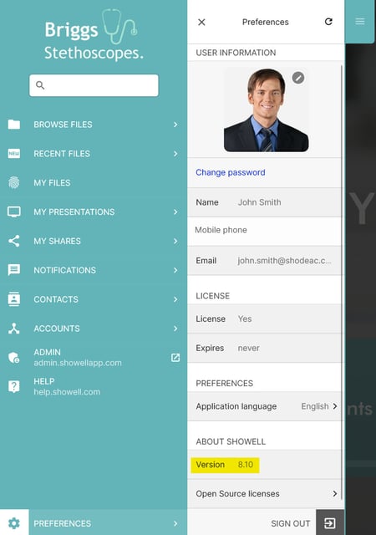Refresh the Preferences panel

click(328, 22)
